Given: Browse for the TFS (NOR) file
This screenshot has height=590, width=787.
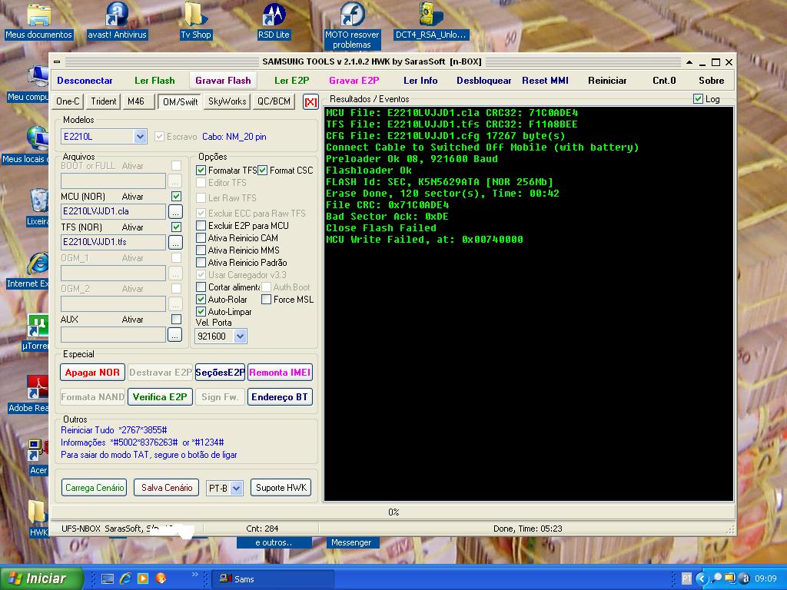Looking at the screenshot, I should (175, 242).
